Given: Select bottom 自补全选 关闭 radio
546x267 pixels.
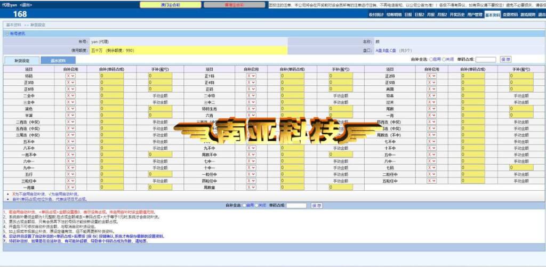Looking at the screenshot, I should [x=256, y=206].
